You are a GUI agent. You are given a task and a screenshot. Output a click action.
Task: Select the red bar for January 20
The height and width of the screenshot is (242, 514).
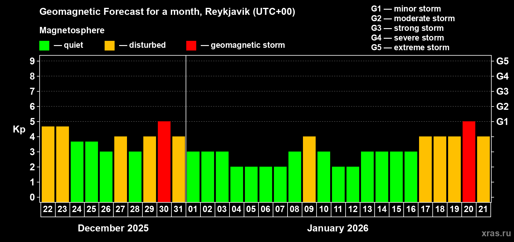coord(469,162)
